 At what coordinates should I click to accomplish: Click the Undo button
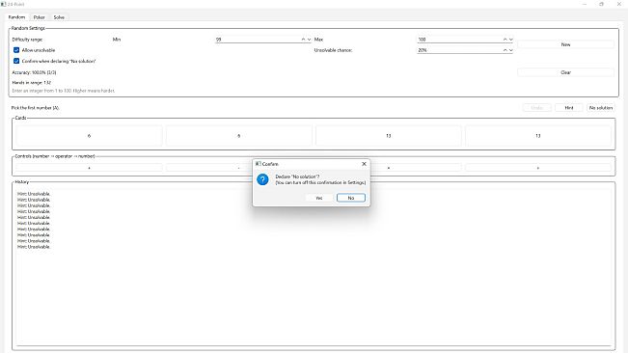click(536, 108)
